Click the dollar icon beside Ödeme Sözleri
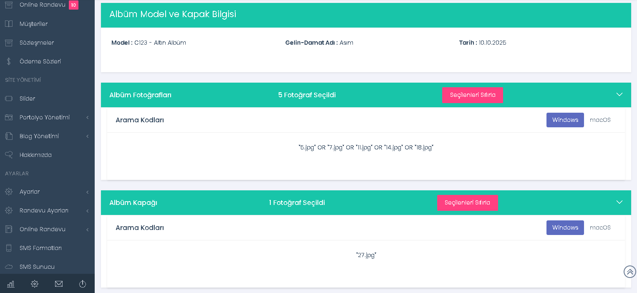Screen dimensions: 637x293 [9, 61]
